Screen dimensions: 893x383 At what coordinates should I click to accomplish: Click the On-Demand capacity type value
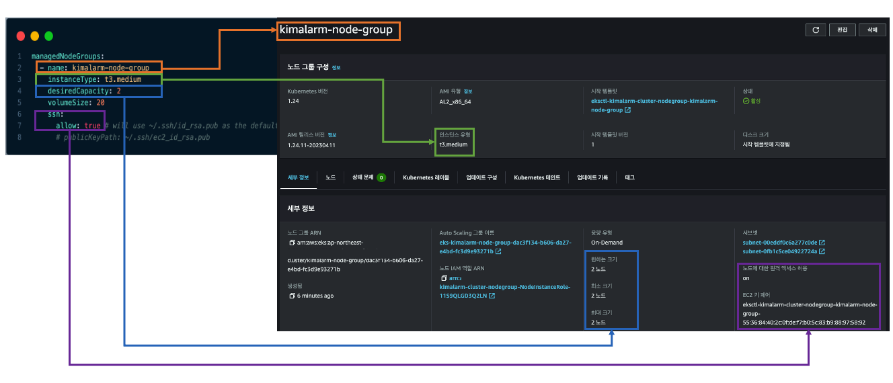pos(607,243)
